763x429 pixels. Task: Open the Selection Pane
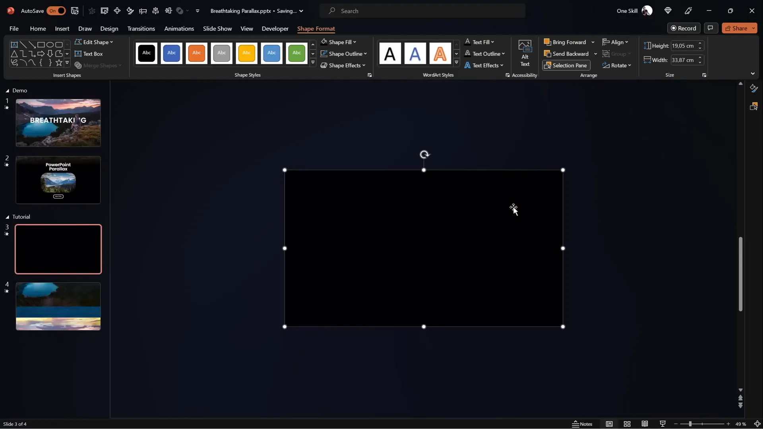coord(566,65)
